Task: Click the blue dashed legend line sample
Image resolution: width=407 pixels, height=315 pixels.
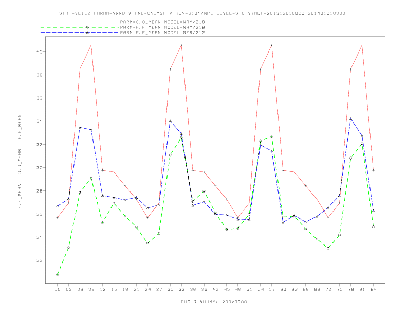Action: point(80,33)
